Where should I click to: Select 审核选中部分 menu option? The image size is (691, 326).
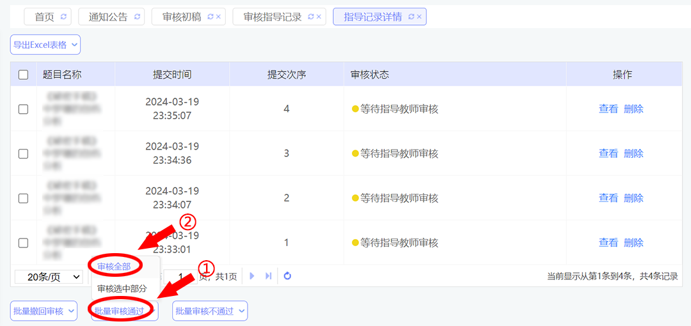[122, 289]
